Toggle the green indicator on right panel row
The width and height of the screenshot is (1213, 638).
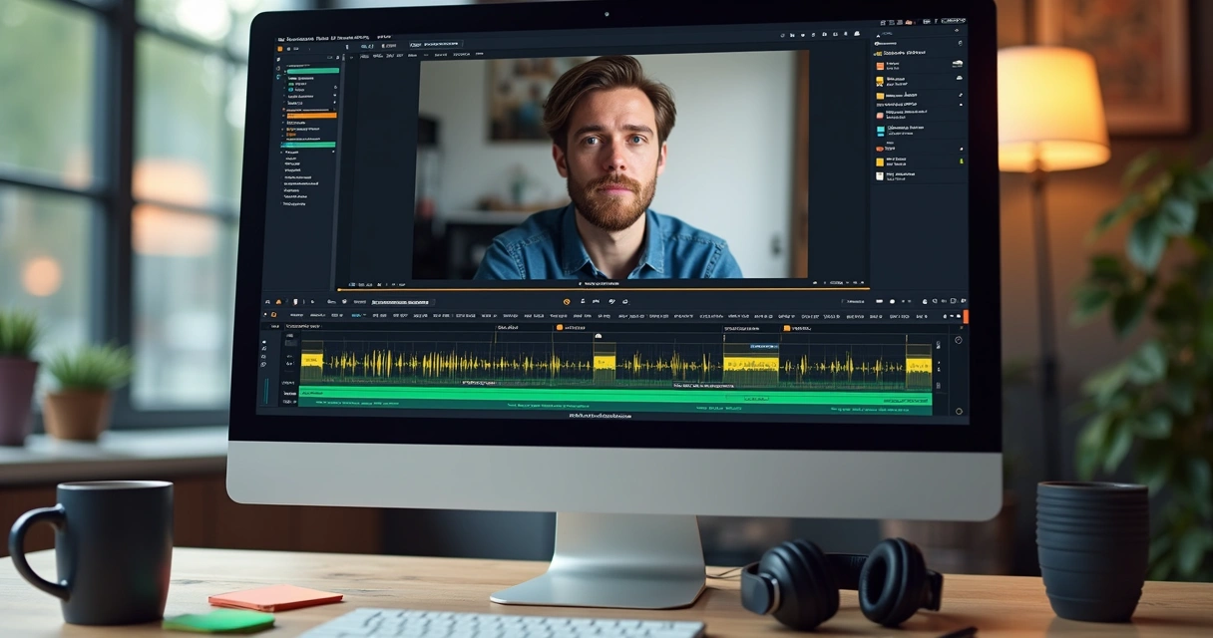[x=962, y=160]
